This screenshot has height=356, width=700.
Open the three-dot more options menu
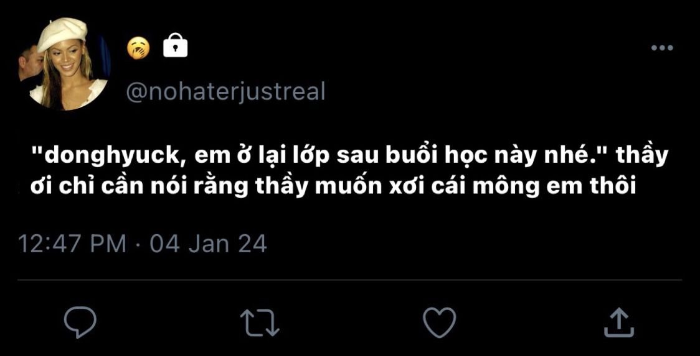662,48
